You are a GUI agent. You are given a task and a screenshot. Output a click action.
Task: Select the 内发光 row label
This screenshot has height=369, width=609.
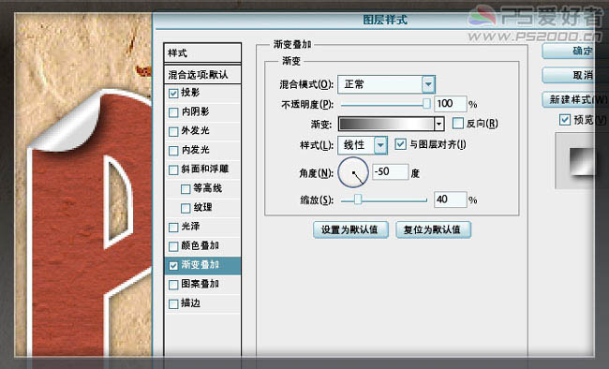click(195, 150)
